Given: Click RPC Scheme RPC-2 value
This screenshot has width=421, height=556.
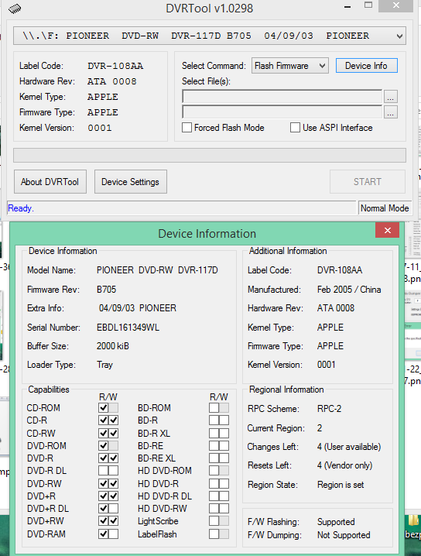Looking at the screenshot, I should (x=329, y=409).
